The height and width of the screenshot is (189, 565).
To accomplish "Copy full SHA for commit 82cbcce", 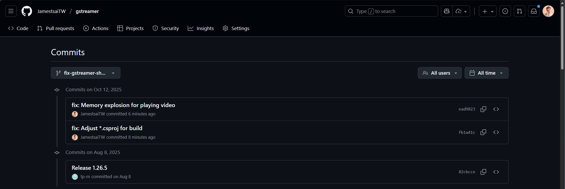I will coord(483,172).
